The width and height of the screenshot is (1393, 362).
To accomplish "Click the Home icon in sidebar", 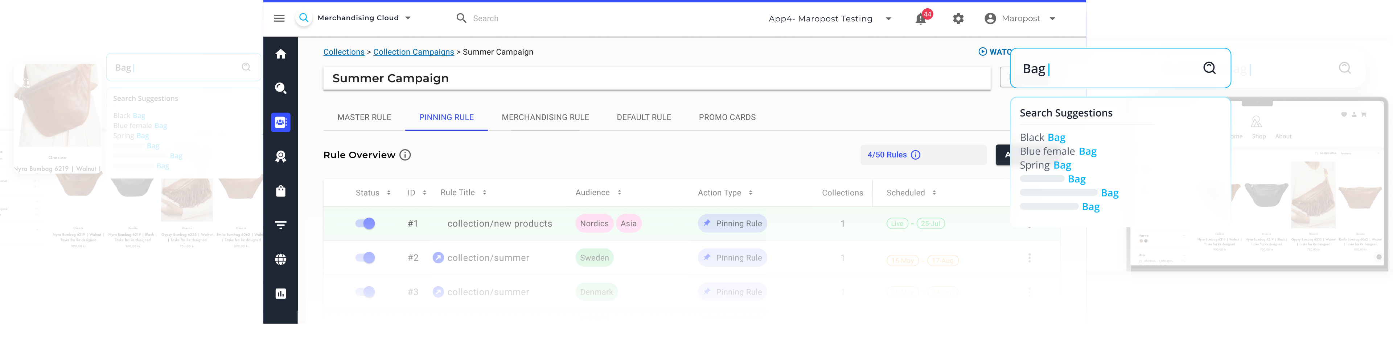I will pyautogui.click(x=281, y=54).
